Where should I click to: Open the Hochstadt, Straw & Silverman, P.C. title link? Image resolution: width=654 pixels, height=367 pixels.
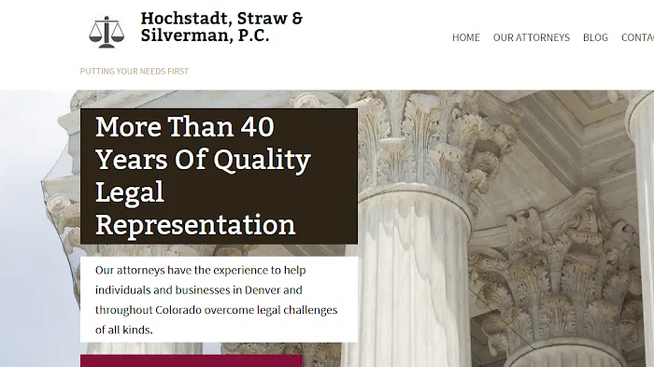click(221, 27)
